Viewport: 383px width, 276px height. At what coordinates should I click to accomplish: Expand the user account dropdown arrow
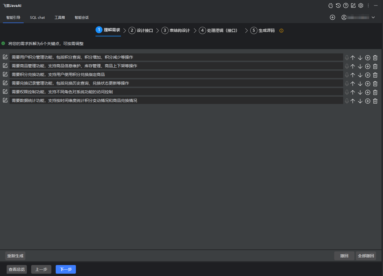point(373,17)
